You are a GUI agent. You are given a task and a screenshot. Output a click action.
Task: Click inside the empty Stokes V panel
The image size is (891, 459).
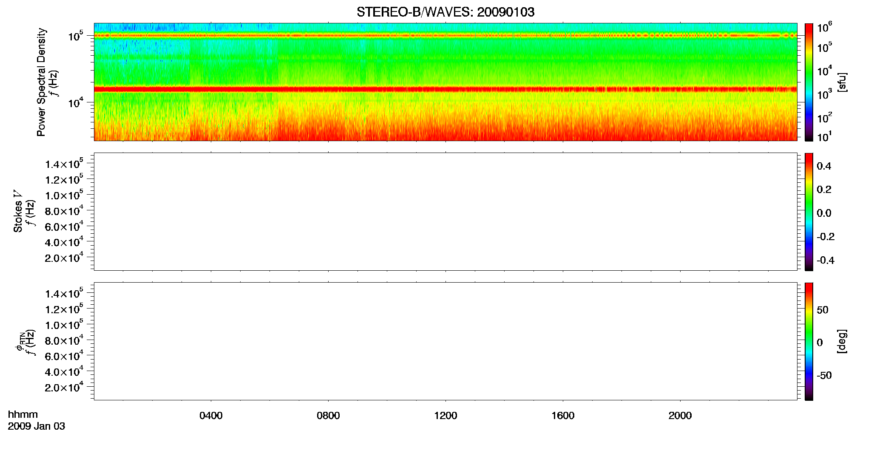pyautogui.click(x=445, y=212)
